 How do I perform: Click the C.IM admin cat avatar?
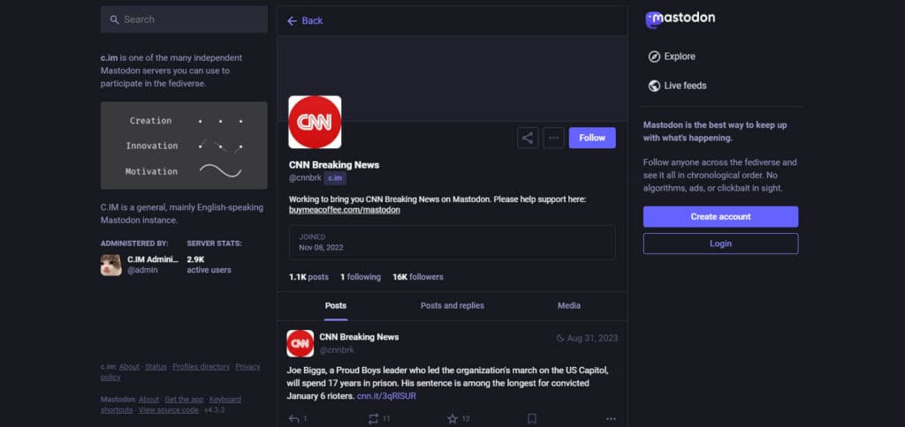[x=110, y=265]
